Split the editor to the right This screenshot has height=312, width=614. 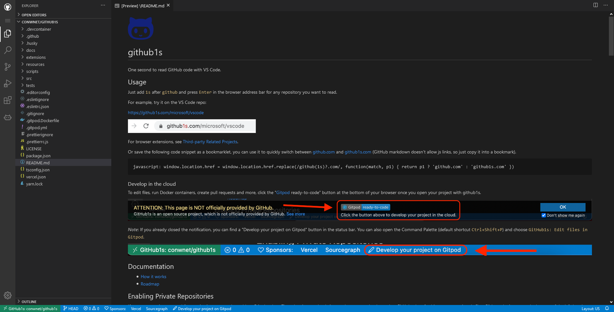pyautogui.click(x=595, y=5)
